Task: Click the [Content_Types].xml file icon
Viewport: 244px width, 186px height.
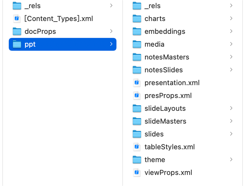Action: point(17,19)
